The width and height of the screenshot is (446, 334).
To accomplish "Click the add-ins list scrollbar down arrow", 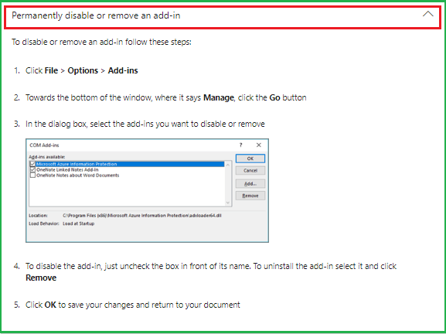I will [228, 203].
